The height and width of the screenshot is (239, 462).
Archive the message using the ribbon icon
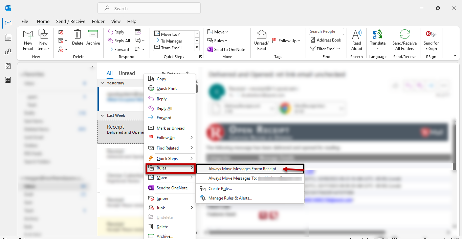[93, 37]
